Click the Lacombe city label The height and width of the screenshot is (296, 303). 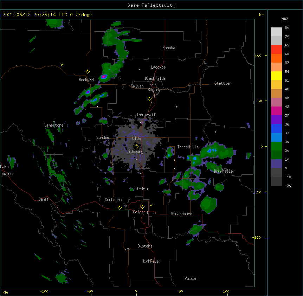pos(158,67)
